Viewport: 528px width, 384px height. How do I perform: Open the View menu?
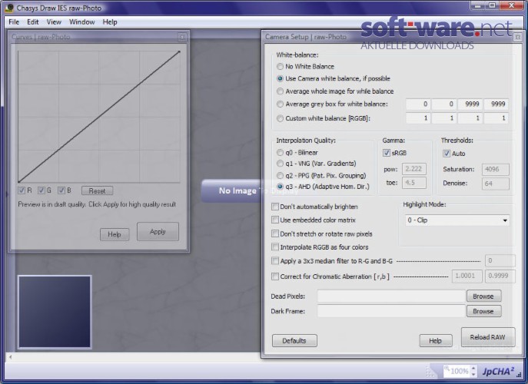click(x=54, y=22)
